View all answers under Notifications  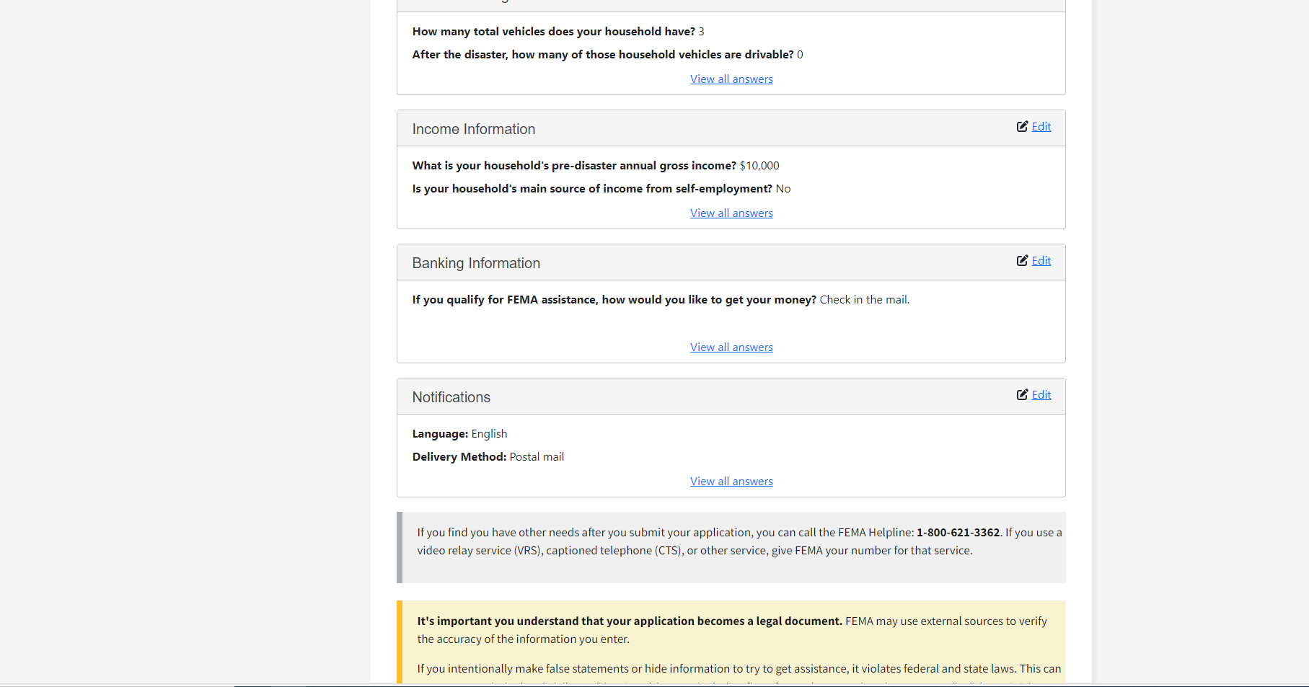click(731, 482)
